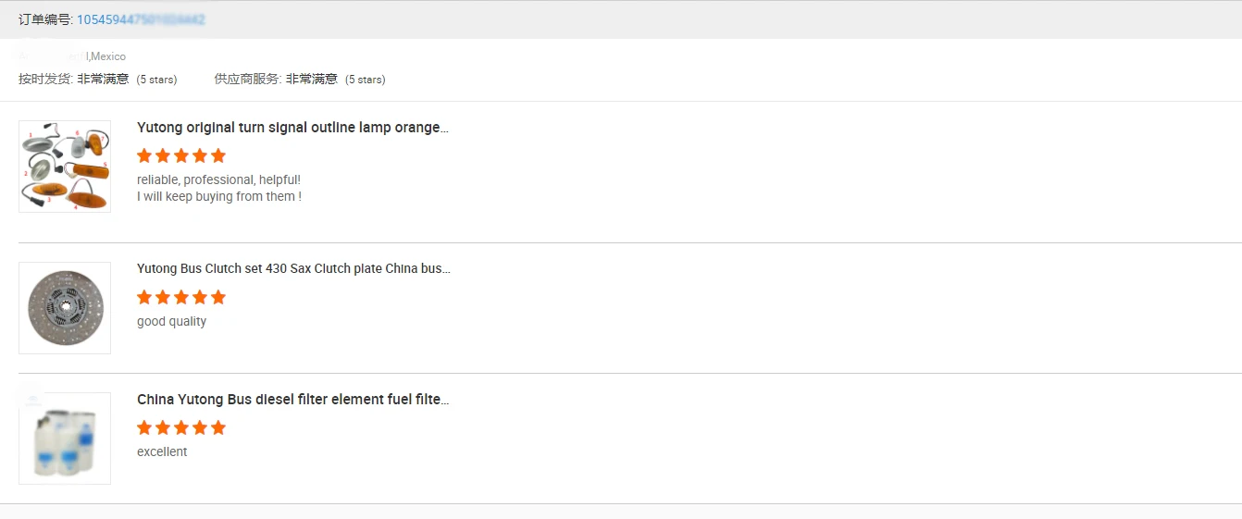Click the 'good quality' review comment
This screenshot has width=1242, height=519.
click(171, 322)
